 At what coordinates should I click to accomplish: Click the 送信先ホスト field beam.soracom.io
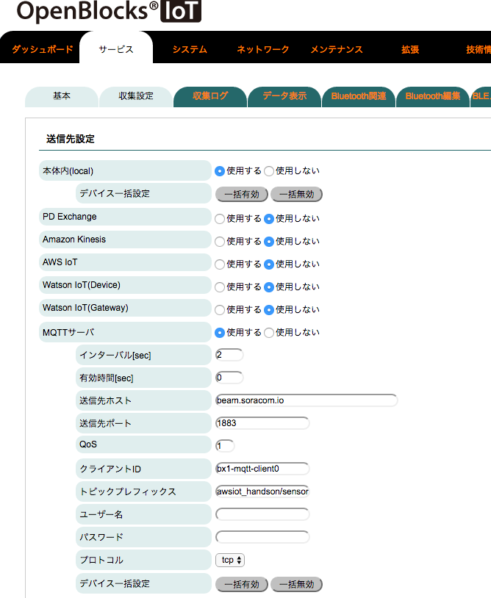point(307,400)
